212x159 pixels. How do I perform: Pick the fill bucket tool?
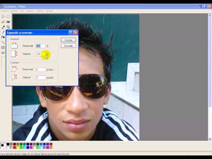click(8, 22)
